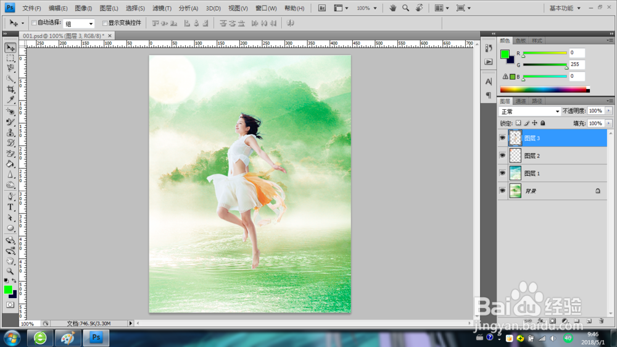Open the 滤镜(T) menu
This screenshot has height=347, width=617.
click(x=162, y=8)
